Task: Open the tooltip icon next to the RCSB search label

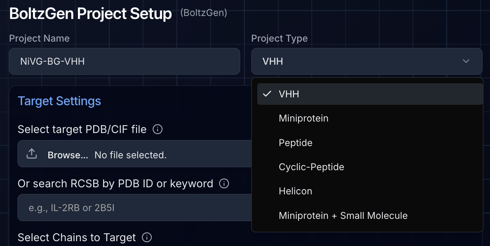Action: [224, 183]
